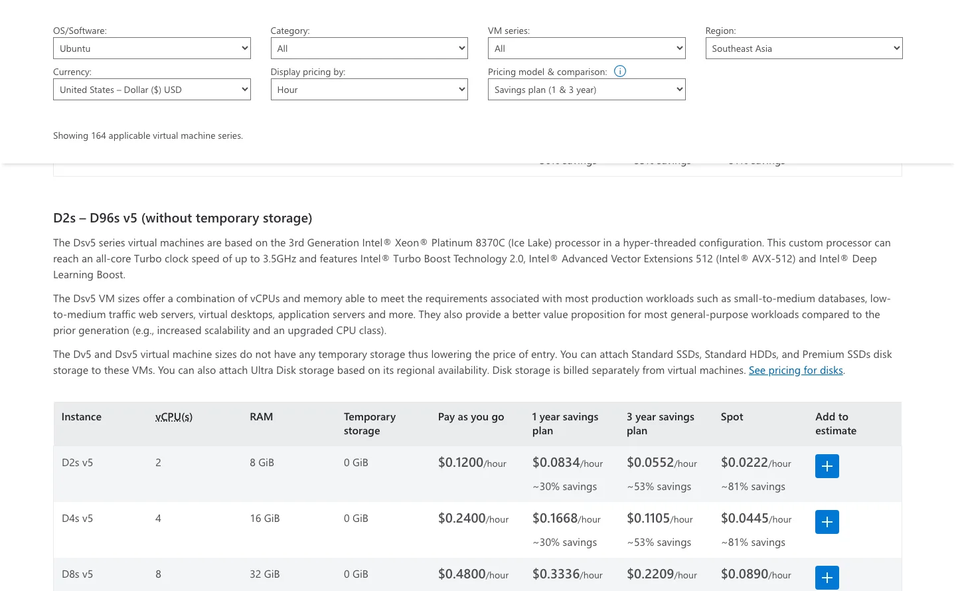This screenshot has height=591, width=956.
Task: Select the D4s v5 instance name
Action: tap(78, 519)
